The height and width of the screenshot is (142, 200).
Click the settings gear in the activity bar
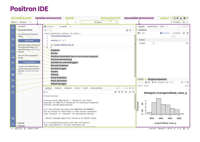pos(13,124)
